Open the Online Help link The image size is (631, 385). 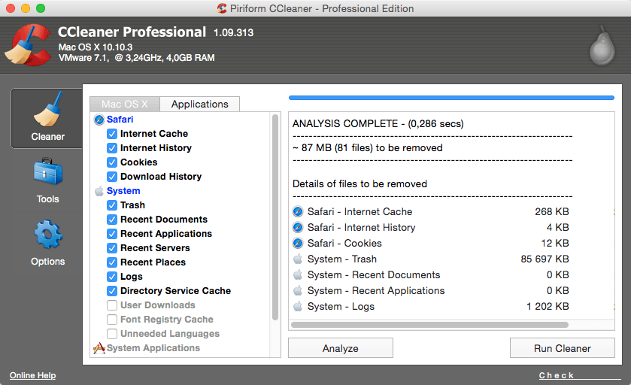pos(32,375)
